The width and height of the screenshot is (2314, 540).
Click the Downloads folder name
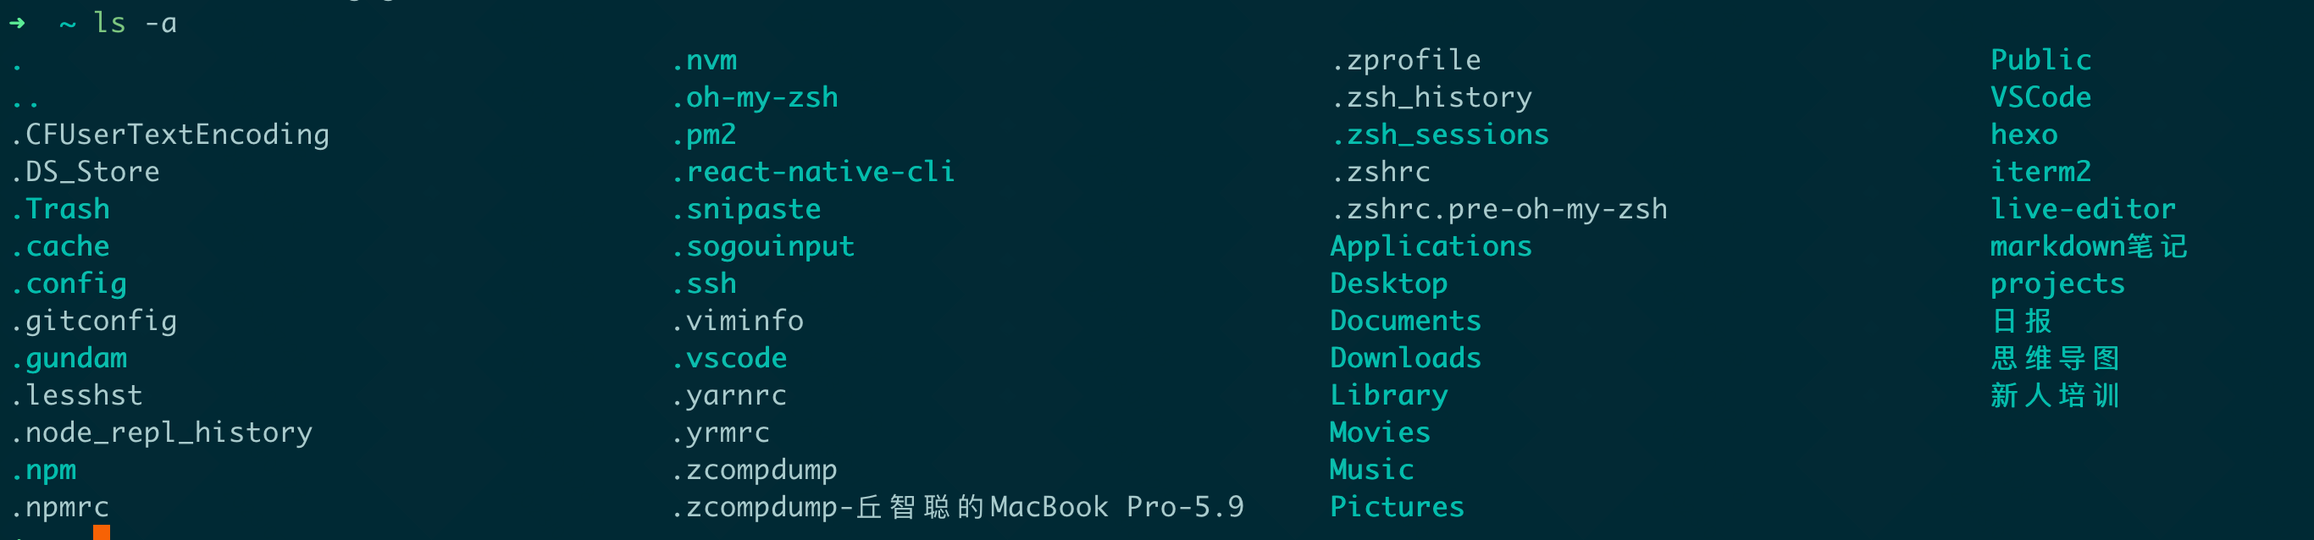pos(1405,358)
